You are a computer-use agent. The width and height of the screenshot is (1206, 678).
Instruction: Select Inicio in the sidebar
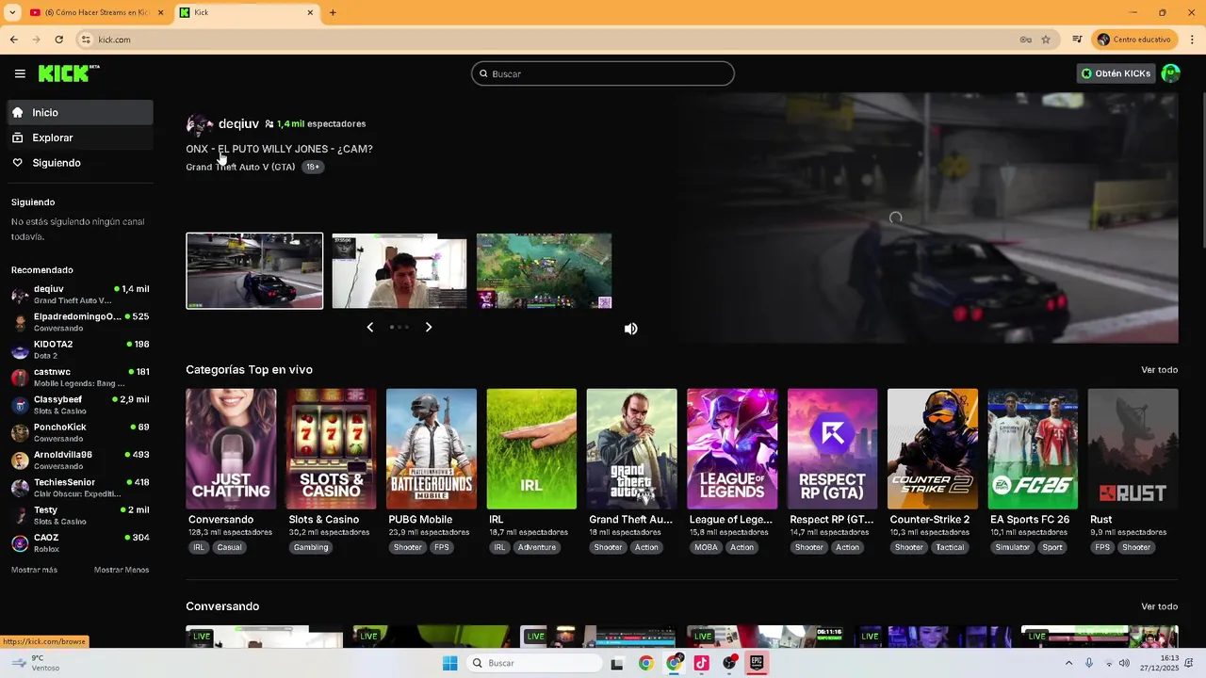(80, 112)
